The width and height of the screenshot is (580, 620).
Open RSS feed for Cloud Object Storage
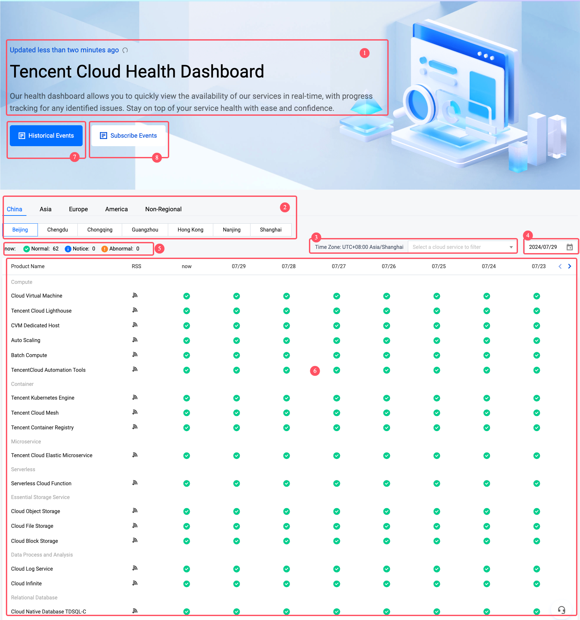pos(135,511)
